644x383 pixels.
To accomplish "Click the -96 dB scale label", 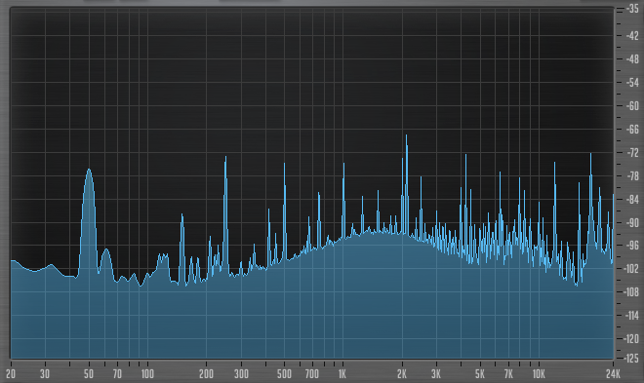I will [x=632, y=246].
